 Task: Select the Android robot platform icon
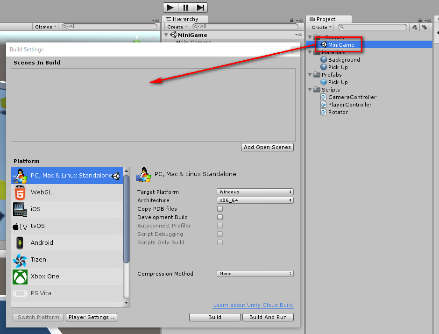pos(20,243)
